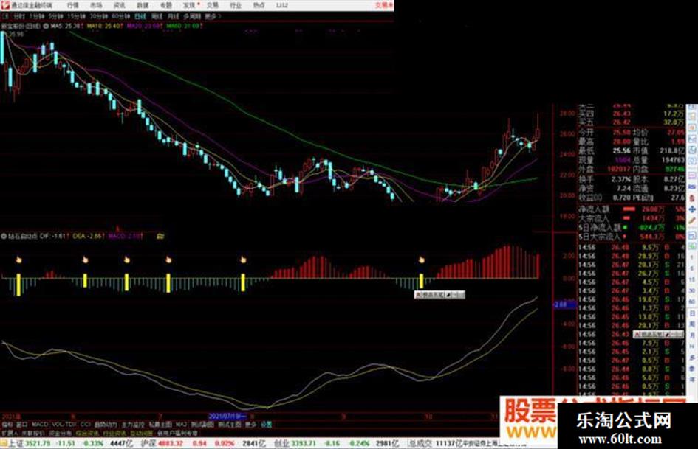Viewport: 698px width, 449px height.
Task: Switch the indicator to MACD
Action: (40, 425)
